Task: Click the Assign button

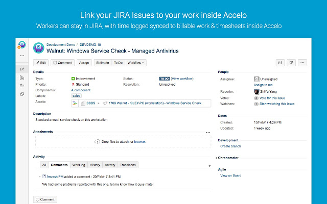Action: pyautogui.click(x=84, y=63)
